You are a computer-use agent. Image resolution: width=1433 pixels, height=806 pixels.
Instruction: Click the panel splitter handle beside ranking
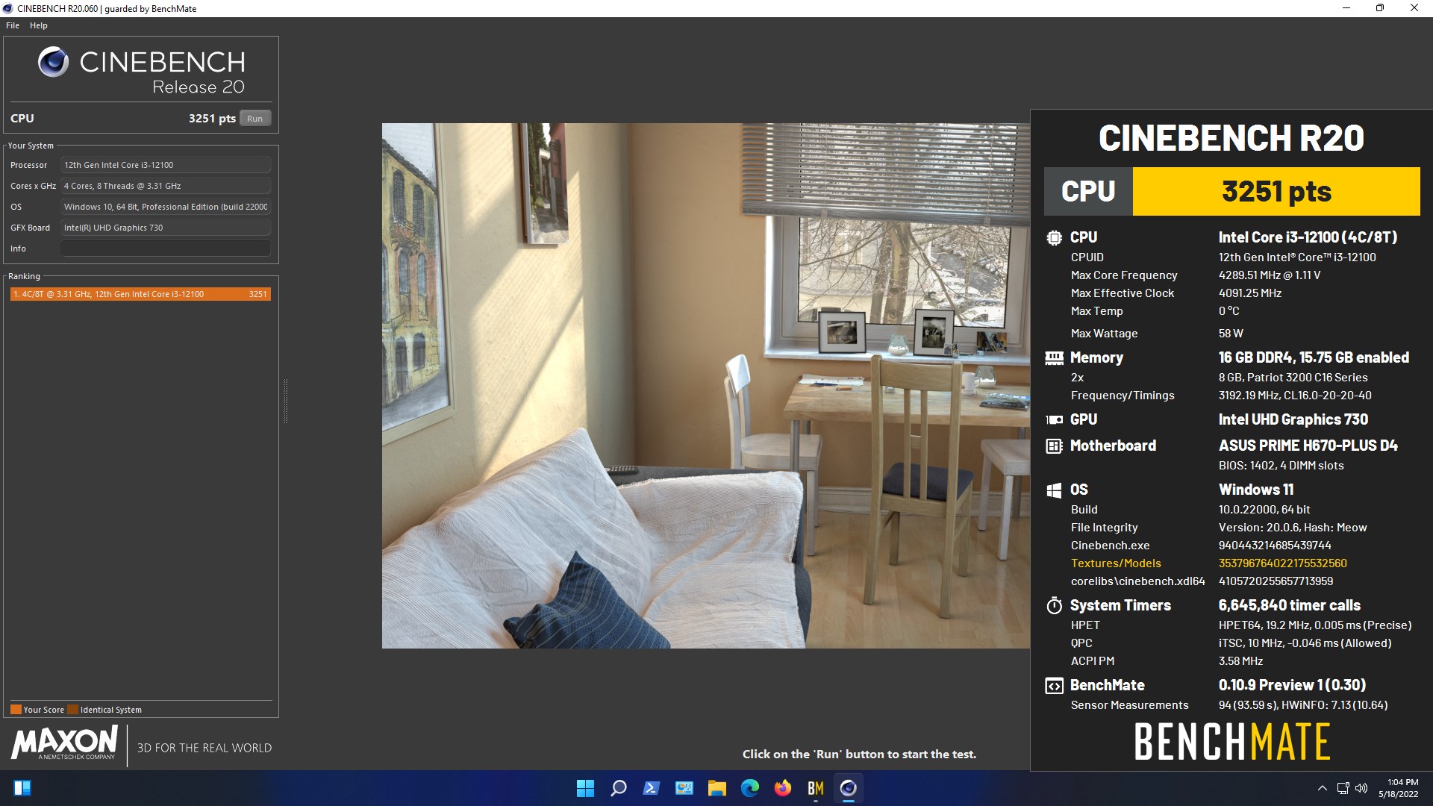pyautogui.click(x=285, y=402)
